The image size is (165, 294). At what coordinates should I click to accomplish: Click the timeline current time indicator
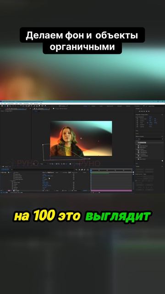(x=91, y=170)
